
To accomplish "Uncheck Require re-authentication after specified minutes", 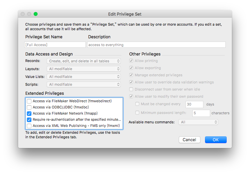I will [29, 120].
